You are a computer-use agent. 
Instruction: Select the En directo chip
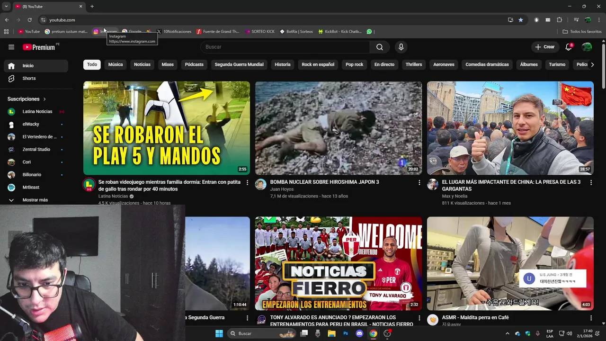coord(384,64)
